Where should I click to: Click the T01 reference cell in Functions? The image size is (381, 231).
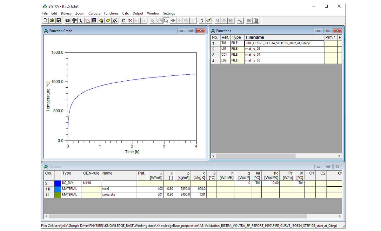click(225, 43)
